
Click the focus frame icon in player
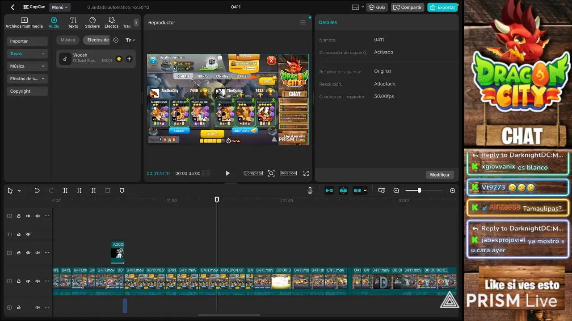(271, 173)
